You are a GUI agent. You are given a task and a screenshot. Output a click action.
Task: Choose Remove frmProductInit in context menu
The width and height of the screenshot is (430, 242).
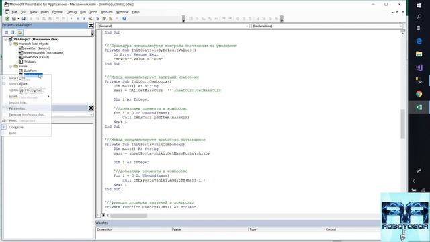point(26,115)
